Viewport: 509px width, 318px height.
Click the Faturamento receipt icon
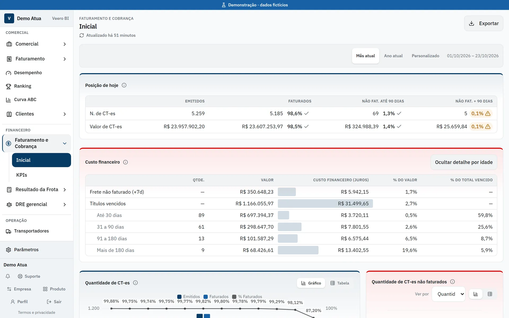click(x=9, y=59)
